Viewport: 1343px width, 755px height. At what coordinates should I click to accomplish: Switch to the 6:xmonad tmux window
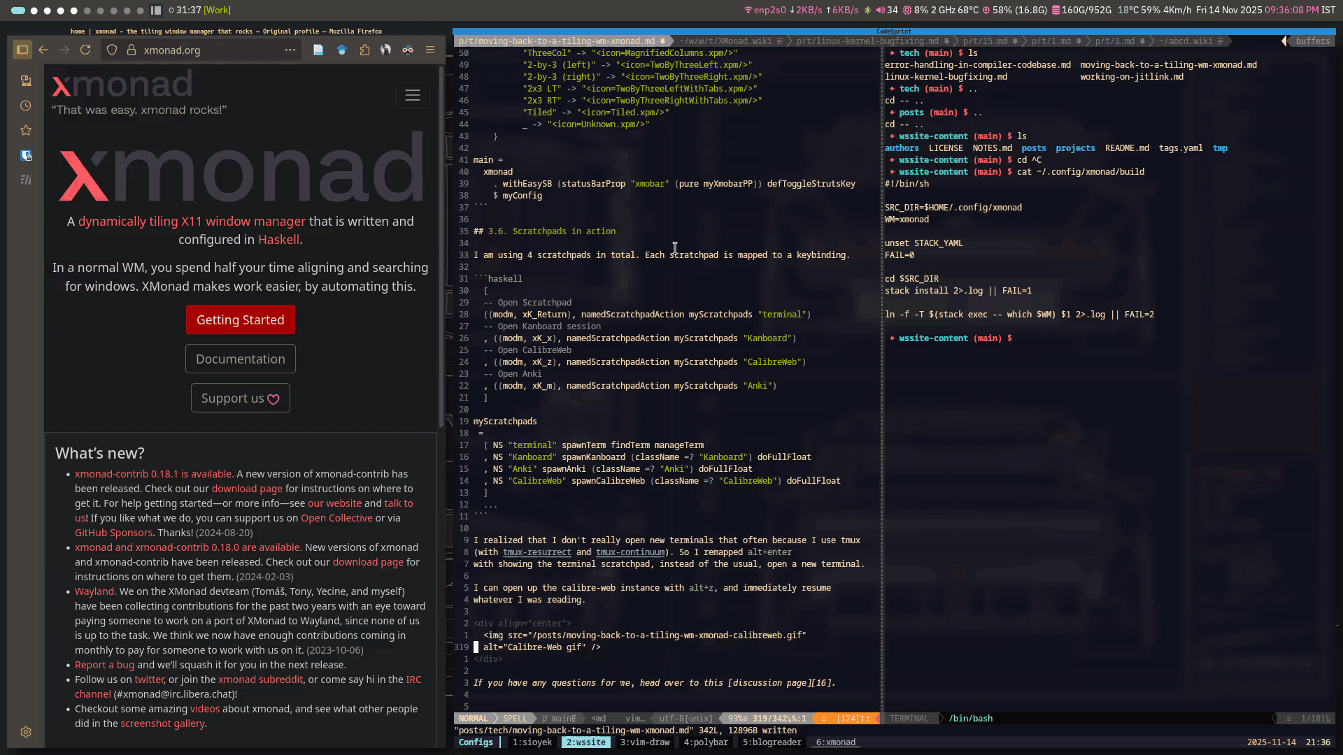coord(835,742)
